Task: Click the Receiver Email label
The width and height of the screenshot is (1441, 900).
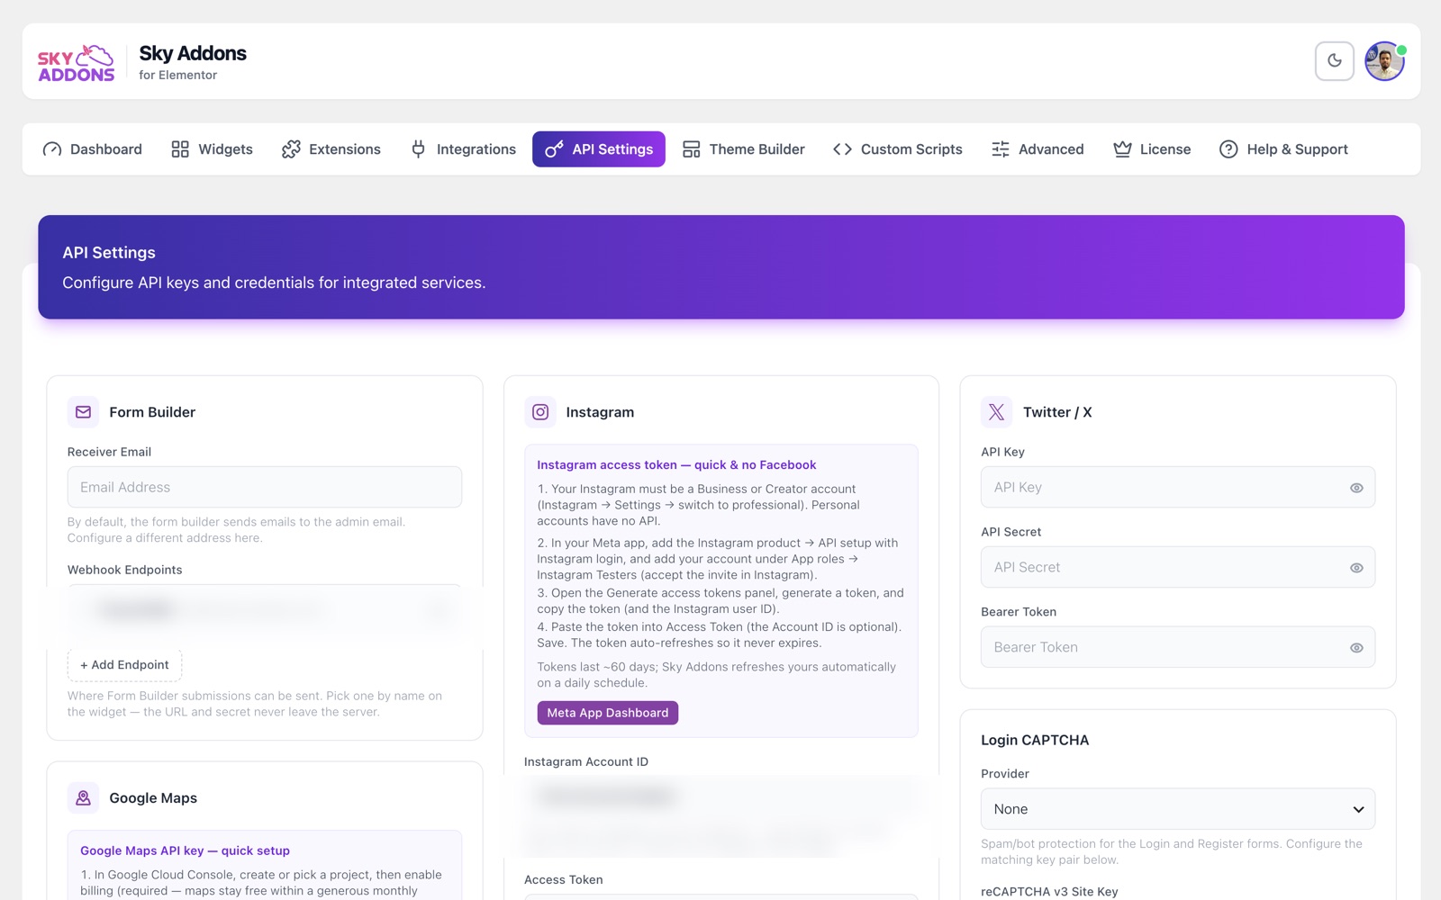Action: tap(109, 452)
